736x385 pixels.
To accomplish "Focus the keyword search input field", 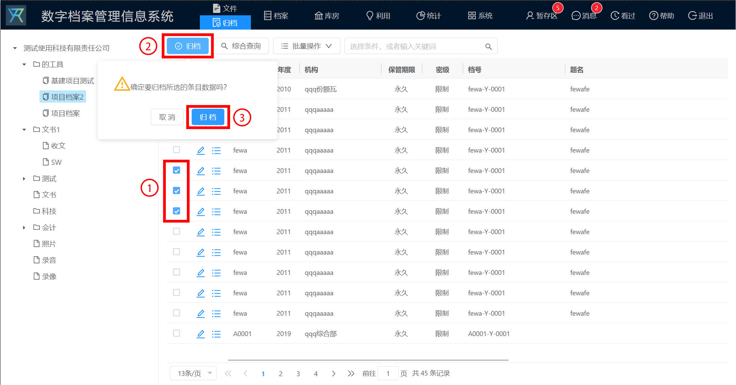I will click(x=415, y=46).
